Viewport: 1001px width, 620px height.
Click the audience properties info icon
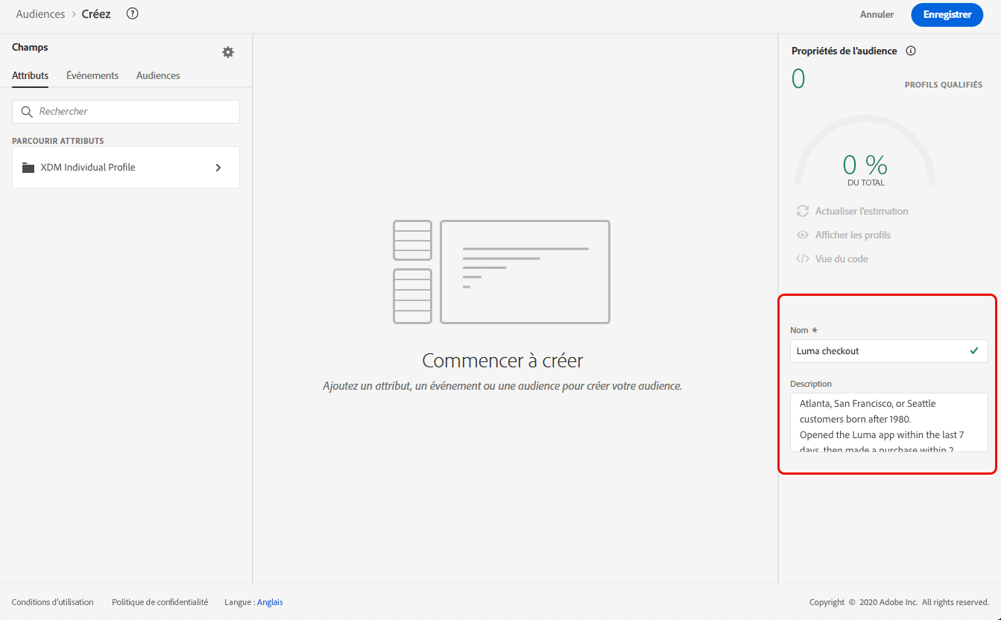(x=910, y=51)
